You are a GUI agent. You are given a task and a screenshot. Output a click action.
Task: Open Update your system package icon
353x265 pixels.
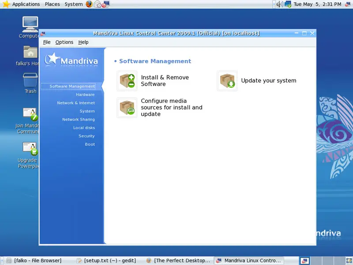tap(227, 81)
